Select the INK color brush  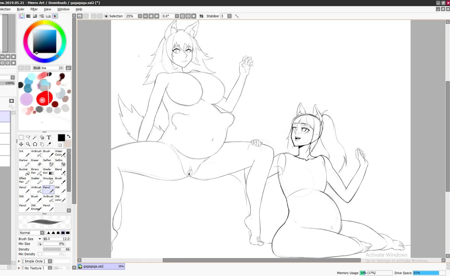coord(60,199)
